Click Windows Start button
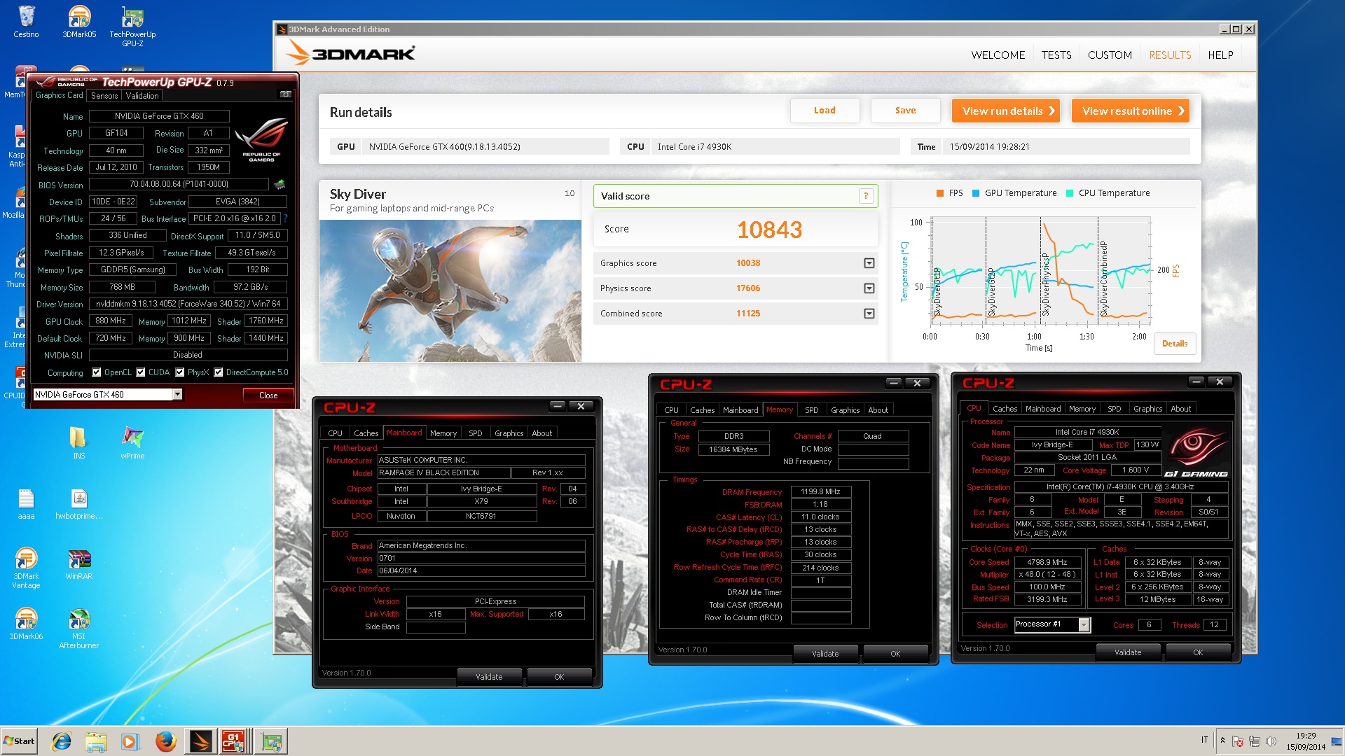 20,741
